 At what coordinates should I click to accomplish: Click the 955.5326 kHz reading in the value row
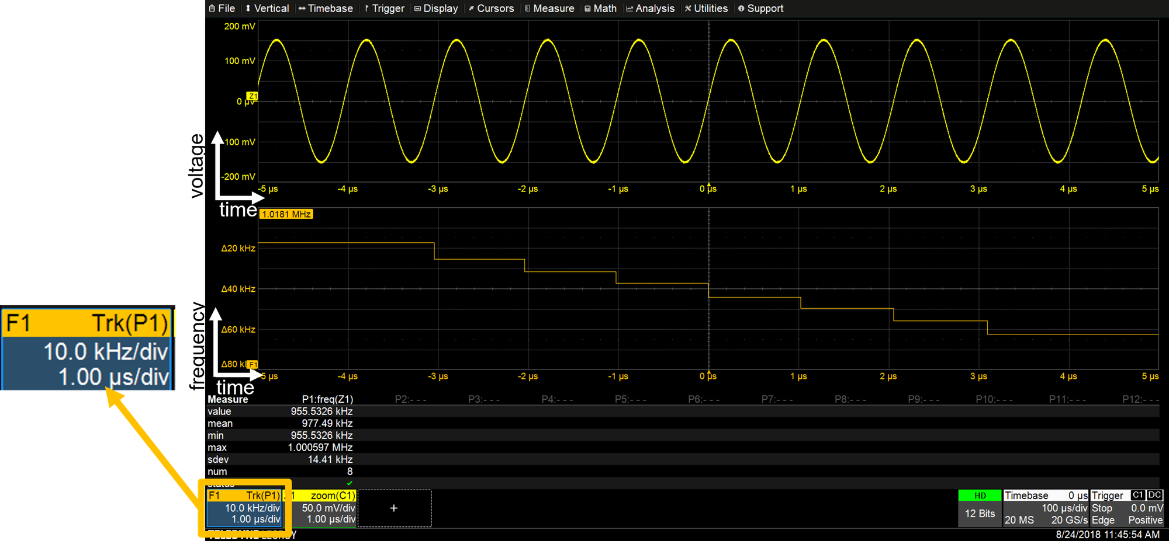pos(322,411)
